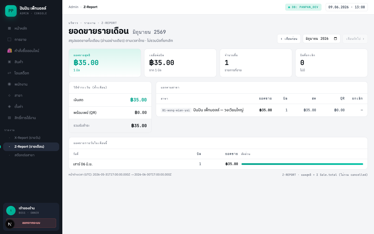Click the ยกเลิก column header
Viewport: 374px width, 234px height.
(357, 99)
